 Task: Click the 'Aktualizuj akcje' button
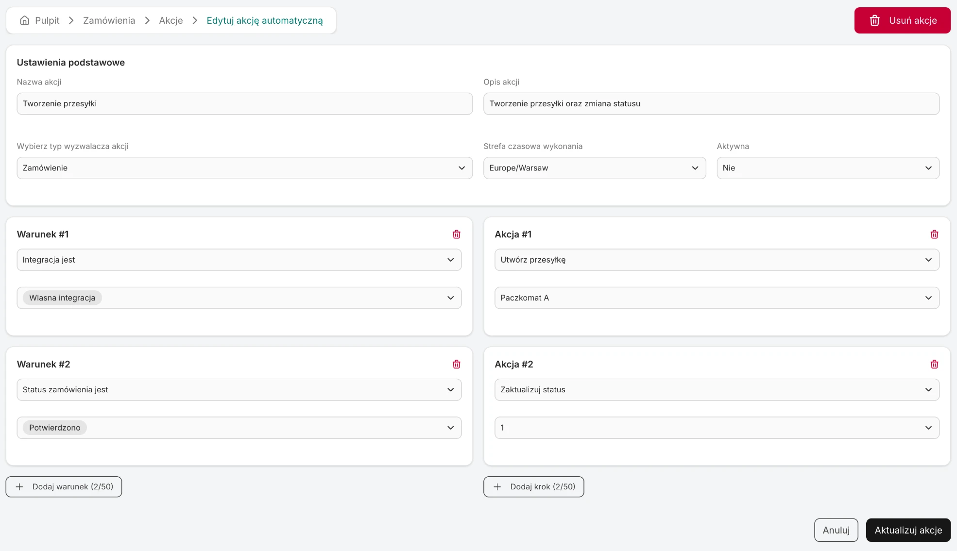(x=908, y=530)
